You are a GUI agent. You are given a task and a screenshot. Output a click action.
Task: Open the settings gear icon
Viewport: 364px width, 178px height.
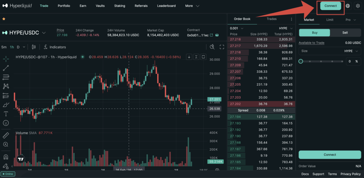coord(357,6)
